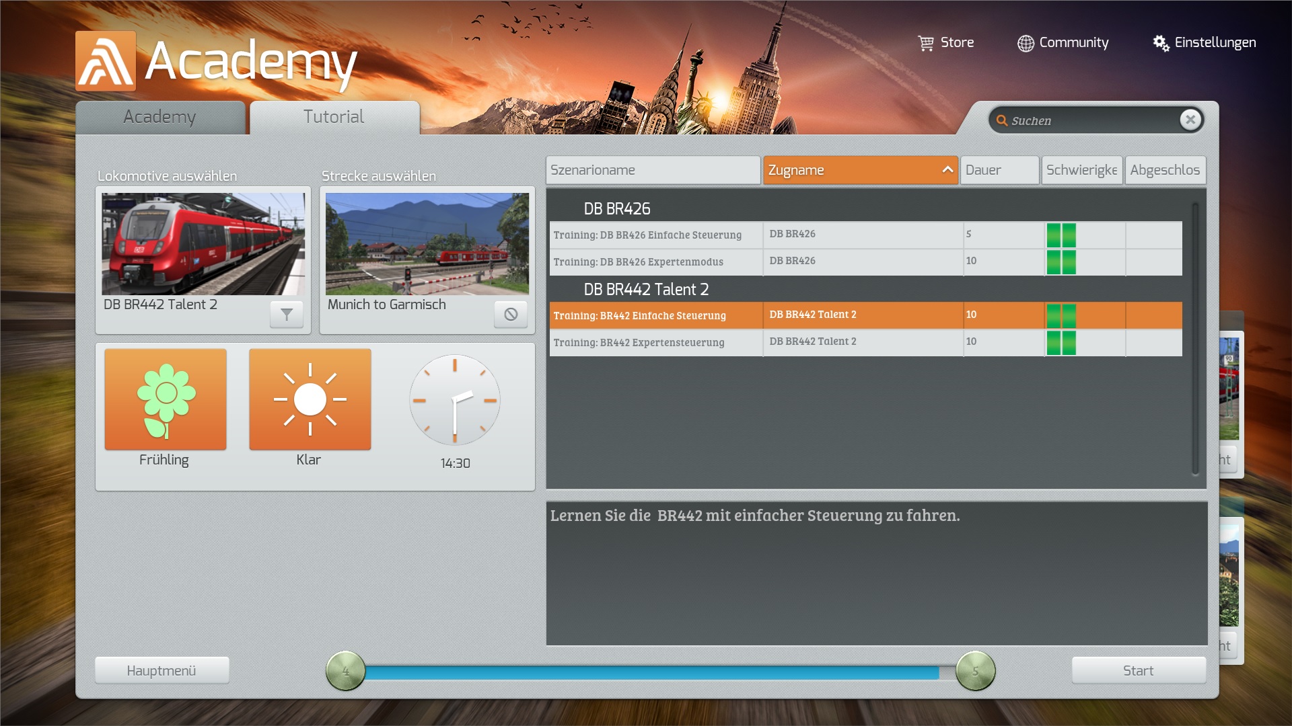The image size is (1292, 726).
Task: Click the Klar weather label
Action: [x=309, y=460]
